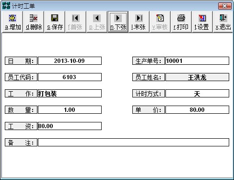The image size is (234, 180).
Task: Click the 数量 quantity field
Action: 70,110
